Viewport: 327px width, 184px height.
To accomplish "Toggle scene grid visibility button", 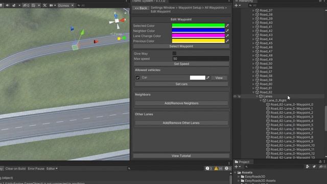I will 34,5.
